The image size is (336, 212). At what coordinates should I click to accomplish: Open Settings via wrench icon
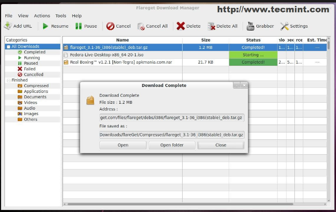click(285, 26)
